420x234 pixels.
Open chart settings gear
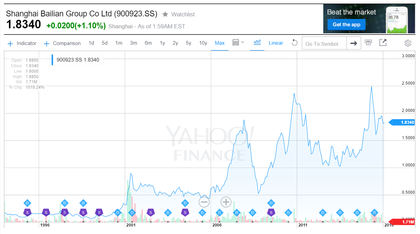point(408,43)
